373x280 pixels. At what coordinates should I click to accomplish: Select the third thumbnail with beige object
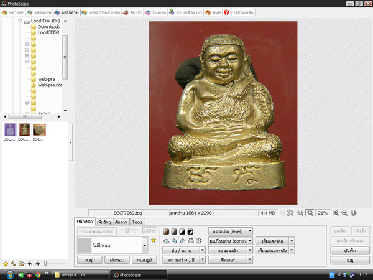pos(39,130)
